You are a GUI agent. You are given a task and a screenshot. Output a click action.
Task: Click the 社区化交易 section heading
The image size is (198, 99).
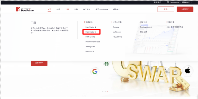(117, 22)
